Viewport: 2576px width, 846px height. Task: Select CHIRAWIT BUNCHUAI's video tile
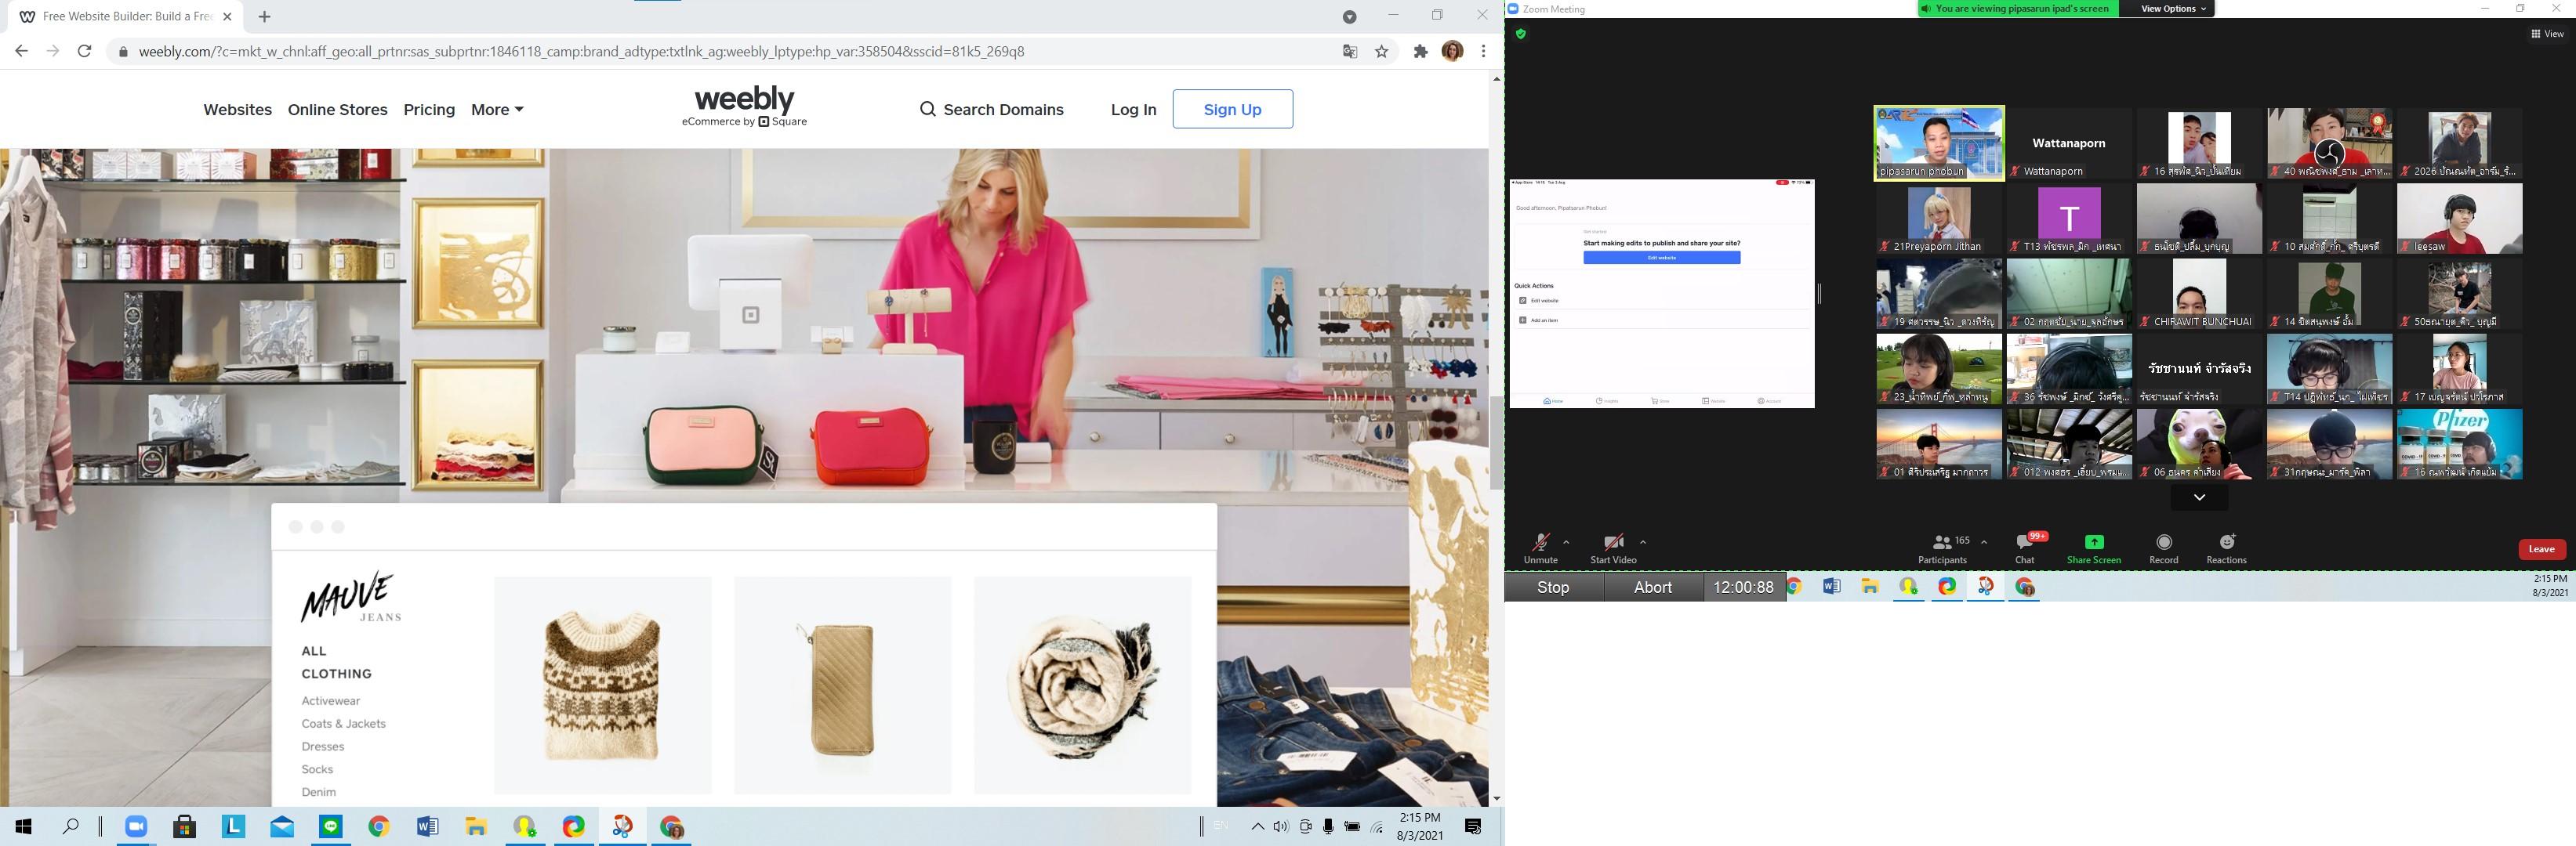[x=2199, y=294]
